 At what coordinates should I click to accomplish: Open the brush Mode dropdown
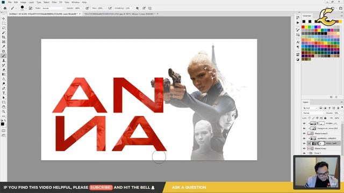click(53, 9)
